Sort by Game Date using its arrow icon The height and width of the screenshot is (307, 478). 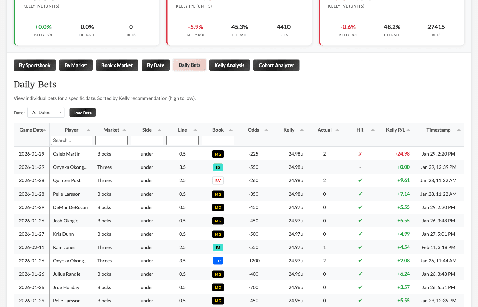pyautogui.click(x=45, y=130)
